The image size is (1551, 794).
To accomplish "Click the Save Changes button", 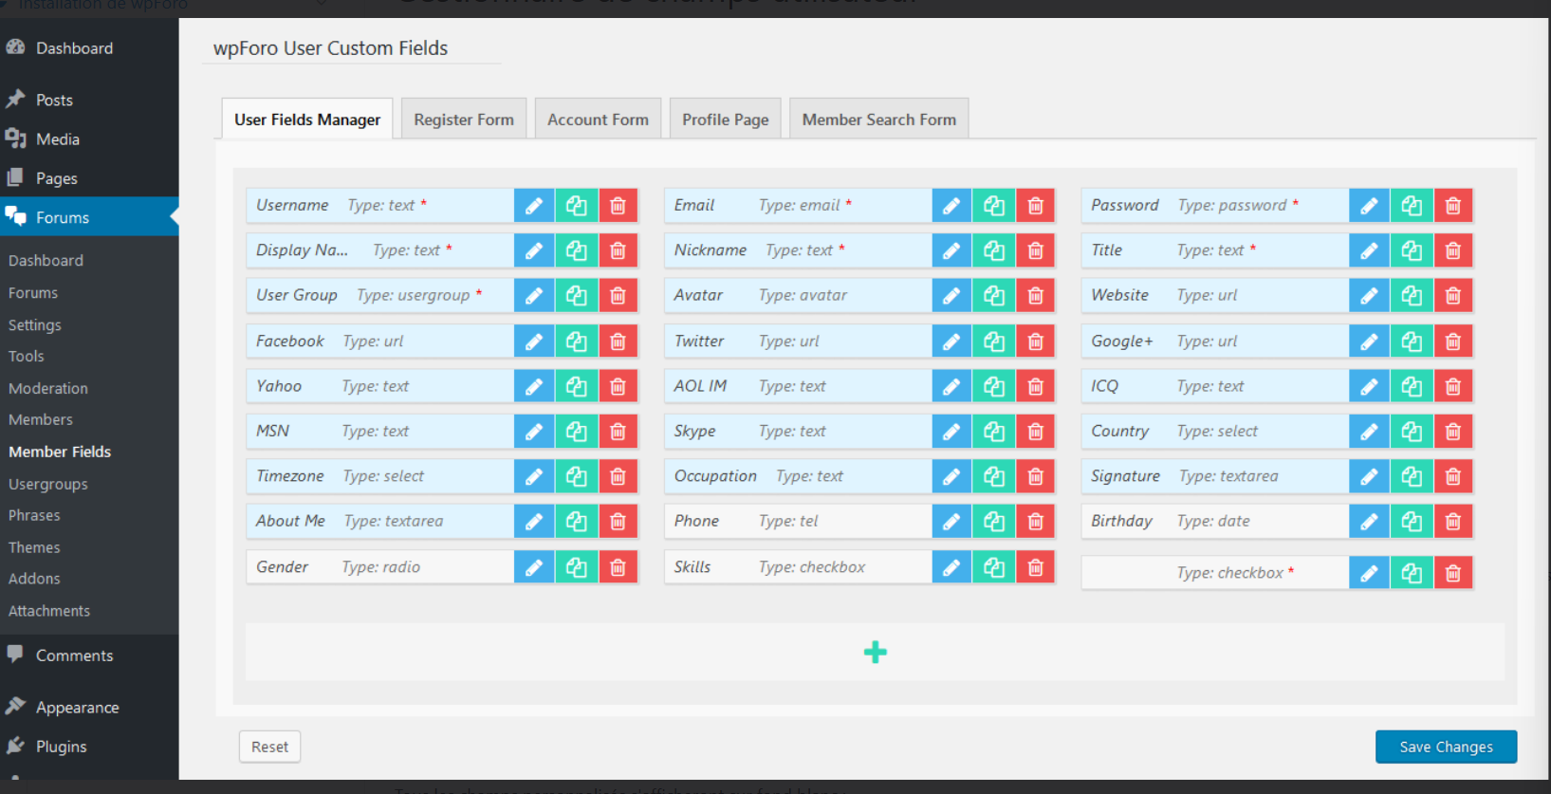I will click(x=1446, y=747).
